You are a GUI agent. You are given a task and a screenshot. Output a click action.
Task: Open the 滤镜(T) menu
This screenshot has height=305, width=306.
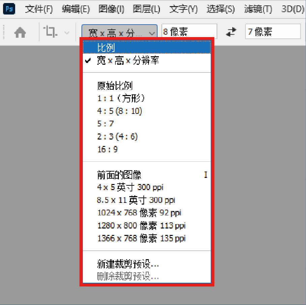pos(258,9)
